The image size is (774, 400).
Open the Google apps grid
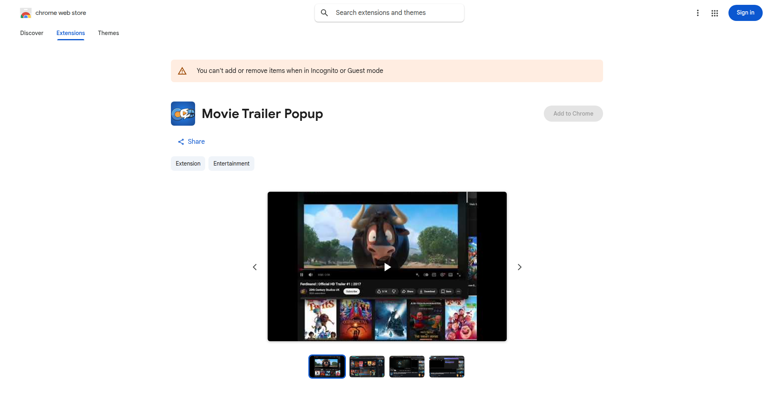click(715, 13)
